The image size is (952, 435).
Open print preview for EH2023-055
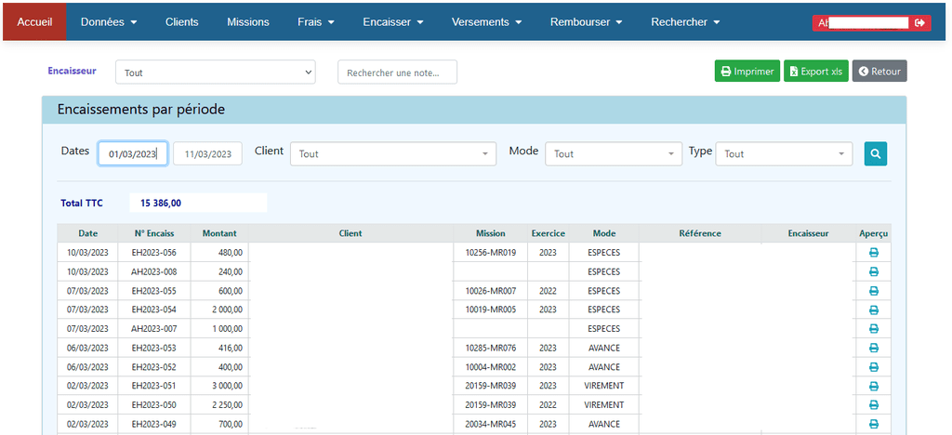point(873,291)
